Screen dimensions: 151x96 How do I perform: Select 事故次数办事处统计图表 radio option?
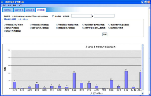pyautogui.click(x=57, y=25)
